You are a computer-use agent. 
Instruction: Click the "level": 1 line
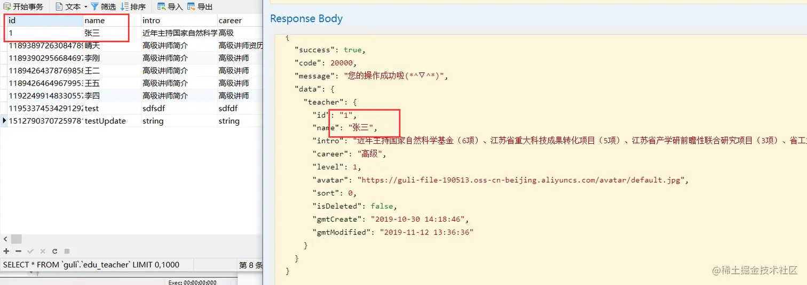[x=336, y=167]
